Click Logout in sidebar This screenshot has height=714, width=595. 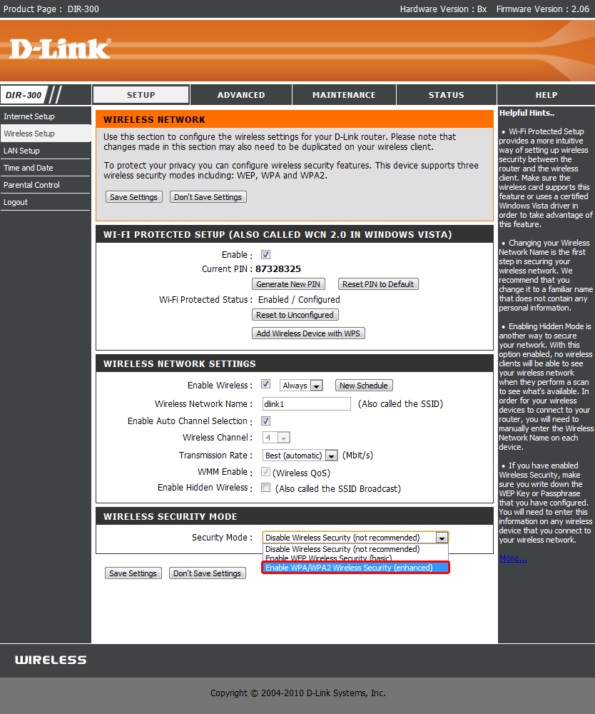[x=46, y=202]
